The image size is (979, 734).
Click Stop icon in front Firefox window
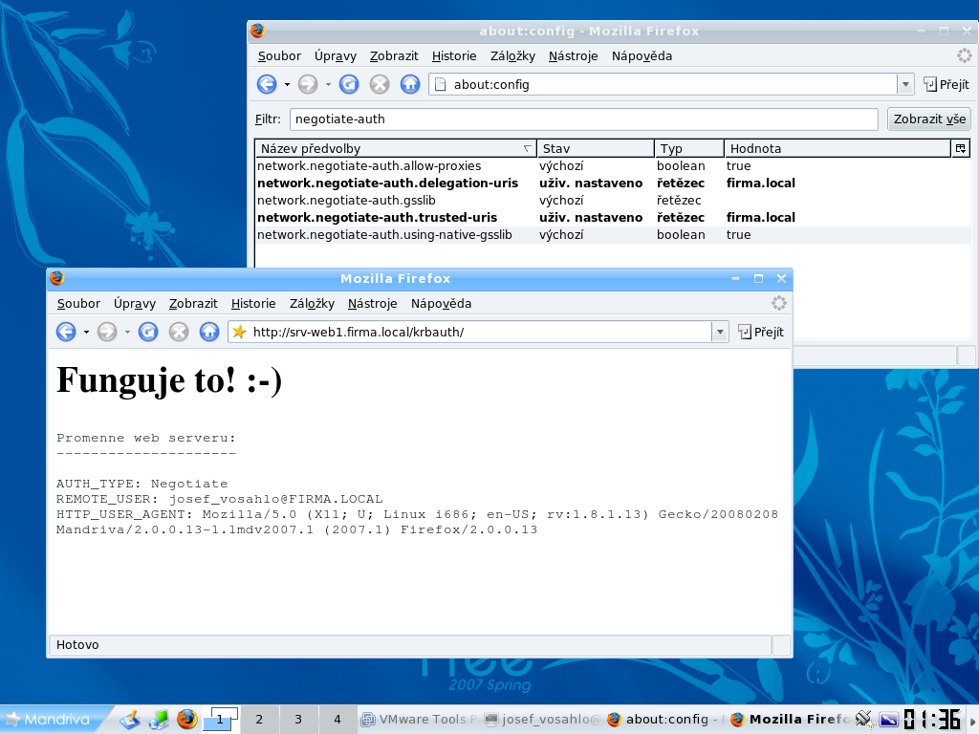[x=179, y=332]
